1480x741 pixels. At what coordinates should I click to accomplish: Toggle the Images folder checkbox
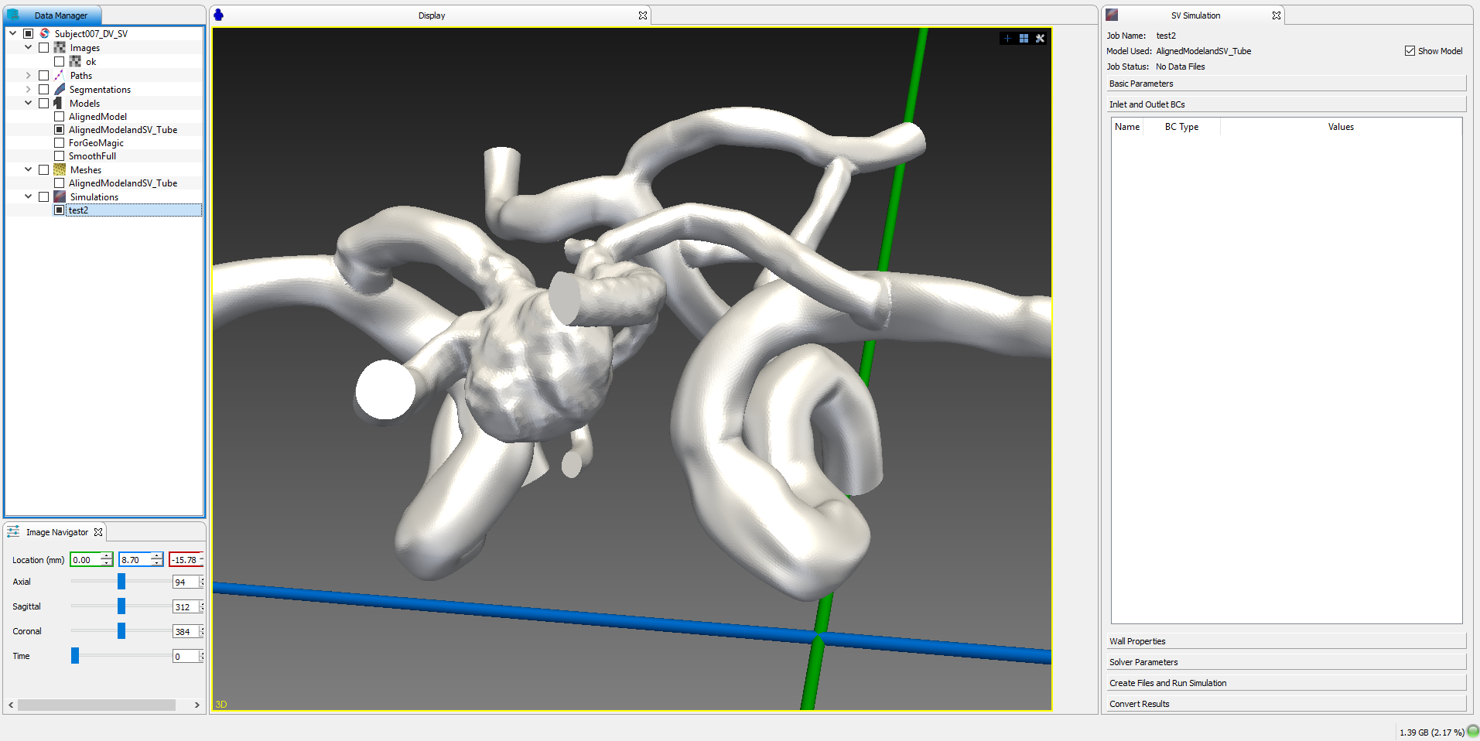pos(44,47)
